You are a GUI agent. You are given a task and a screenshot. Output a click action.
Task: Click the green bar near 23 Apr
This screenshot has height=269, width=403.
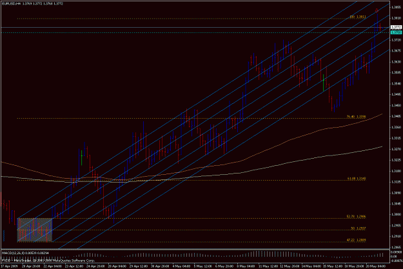coord(81,157)
